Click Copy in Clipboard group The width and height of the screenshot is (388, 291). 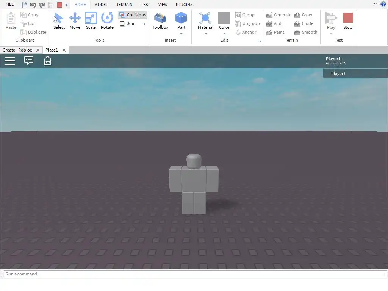pos(30,15)
